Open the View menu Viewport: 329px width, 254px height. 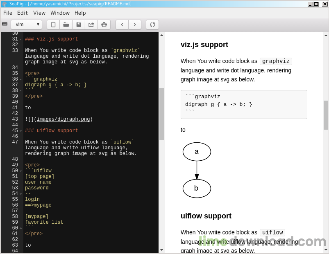39,13
